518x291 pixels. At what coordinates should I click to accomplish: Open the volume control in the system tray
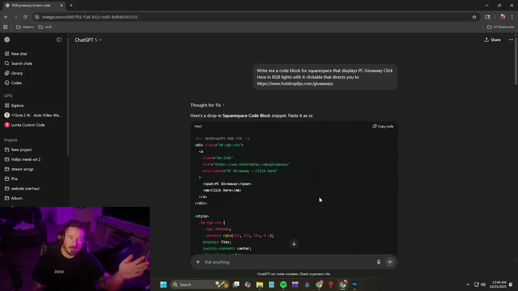tap(483, 285)
